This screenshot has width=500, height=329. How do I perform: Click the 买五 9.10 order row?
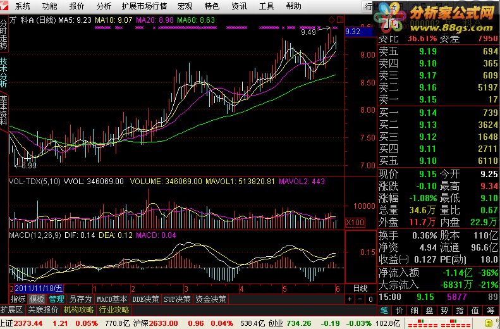pos(438,161)
